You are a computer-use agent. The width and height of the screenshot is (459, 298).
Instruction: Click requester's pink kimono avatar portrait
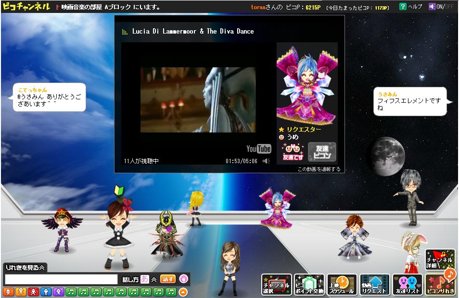tap(307, 85)
